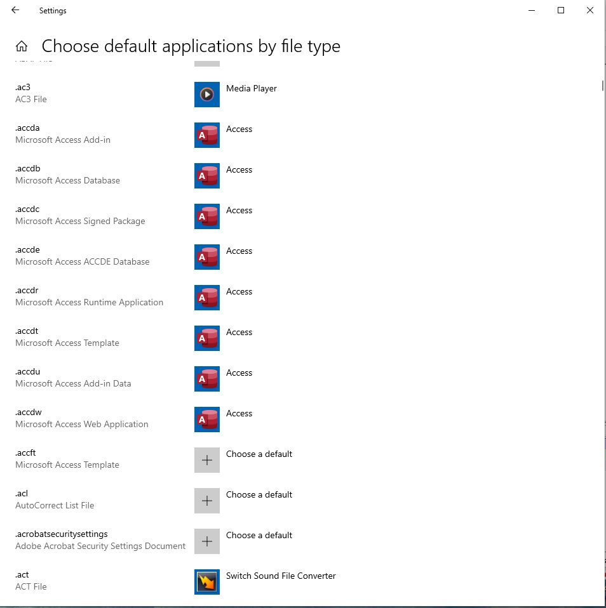Viewport: 606px width, 608px height.
Task: Select the .accda extension text
Action: tap(27, 128)
